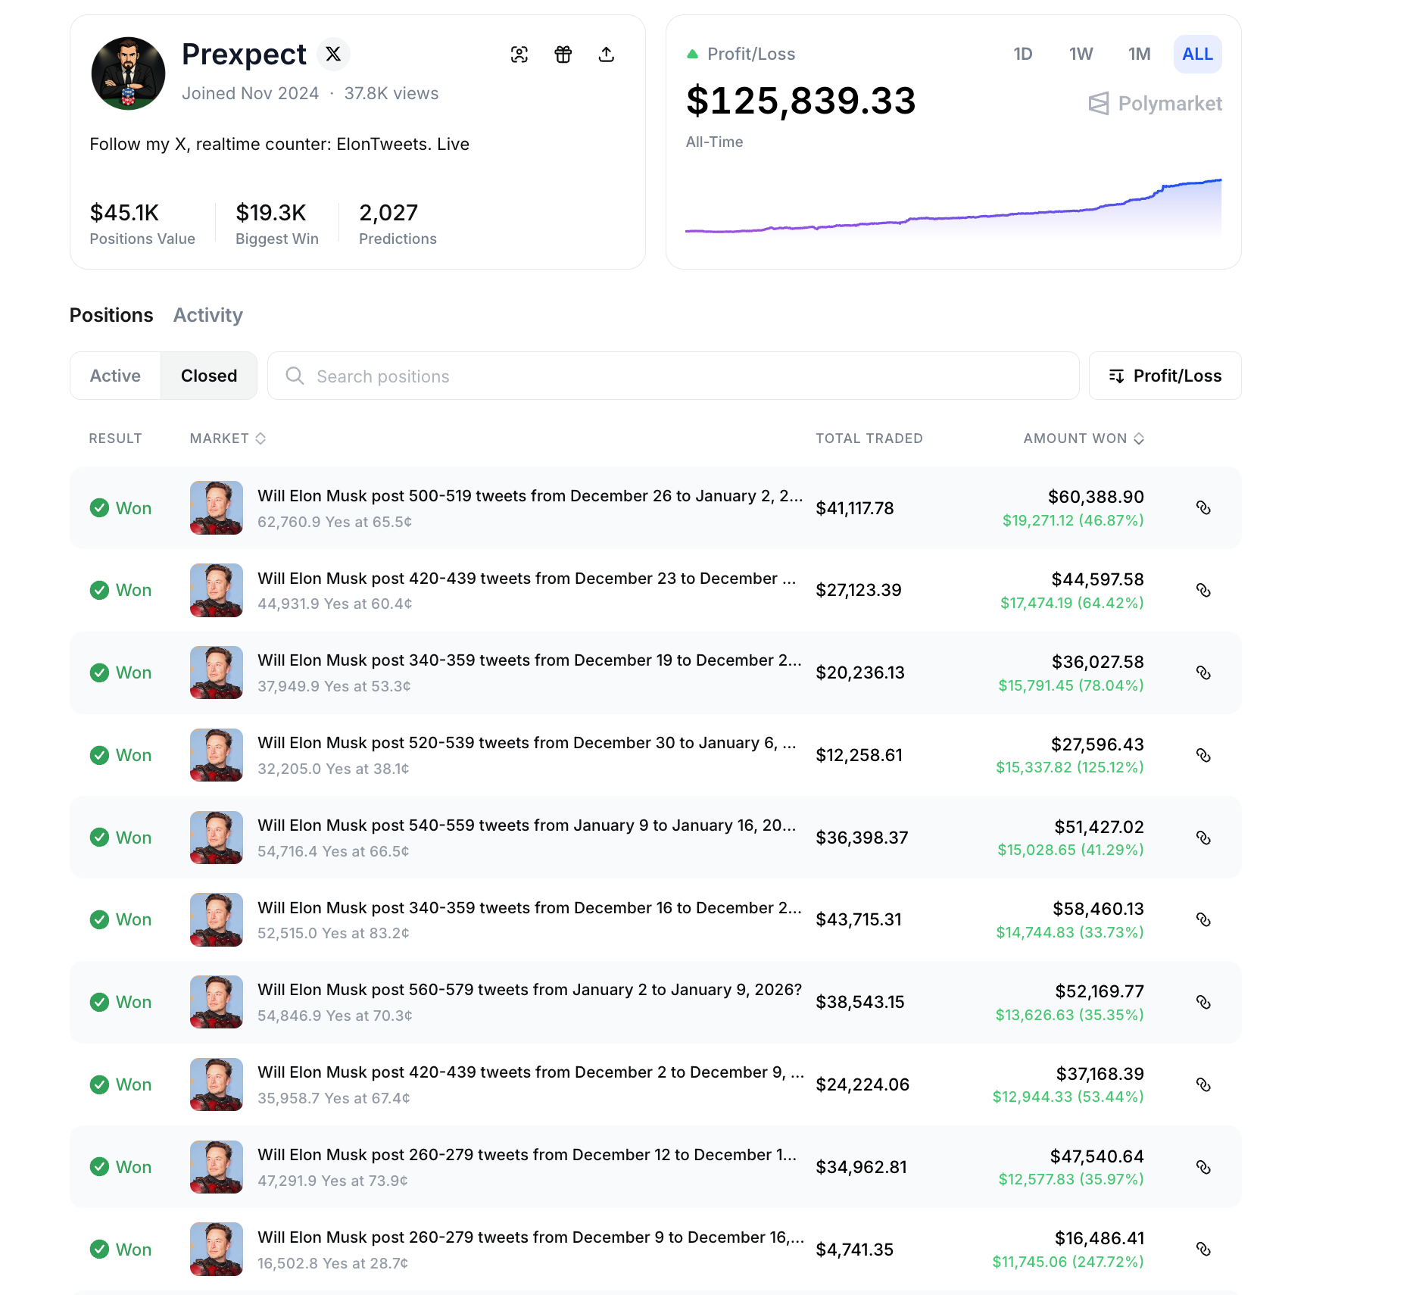Sort by the AMOUNT WON column header
Image resolution: width=1413 pixels, height=1295 pixels.
[x=1083, y=438]
